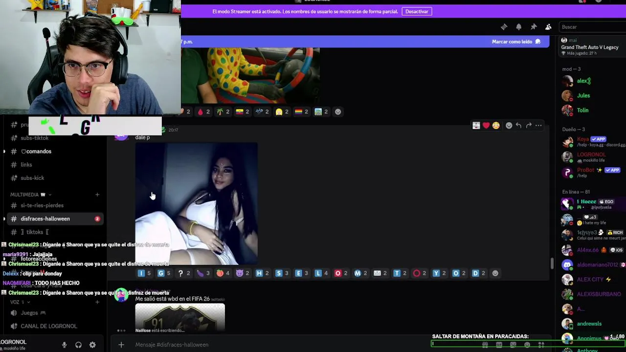
Task: Toggle the purple devil reaction
Action: point(243,273)
